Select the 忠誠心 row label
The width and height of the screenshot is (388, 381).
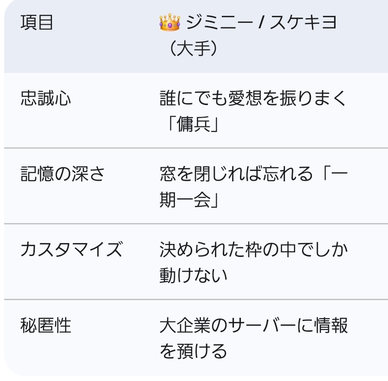pyautogui.click(x=46, y=98)
